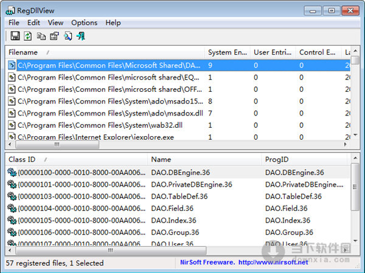Click the lower pane vertical scrollbar thumb

tap(355, 187)
